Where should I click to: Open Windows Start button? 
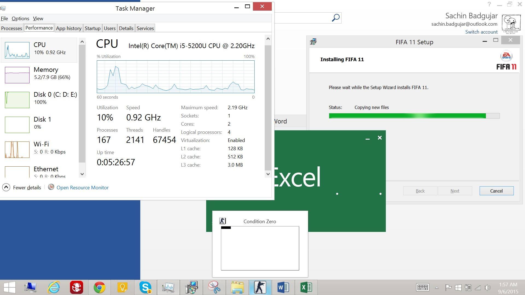click(x=9, y=287)
